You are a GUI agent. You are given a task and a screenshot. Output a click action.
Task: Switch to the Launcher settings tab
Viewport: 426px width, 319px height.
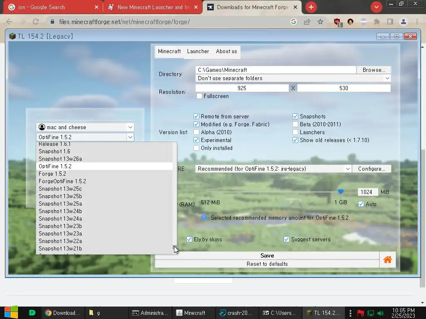pyautogui.click(x=198, y=51)
